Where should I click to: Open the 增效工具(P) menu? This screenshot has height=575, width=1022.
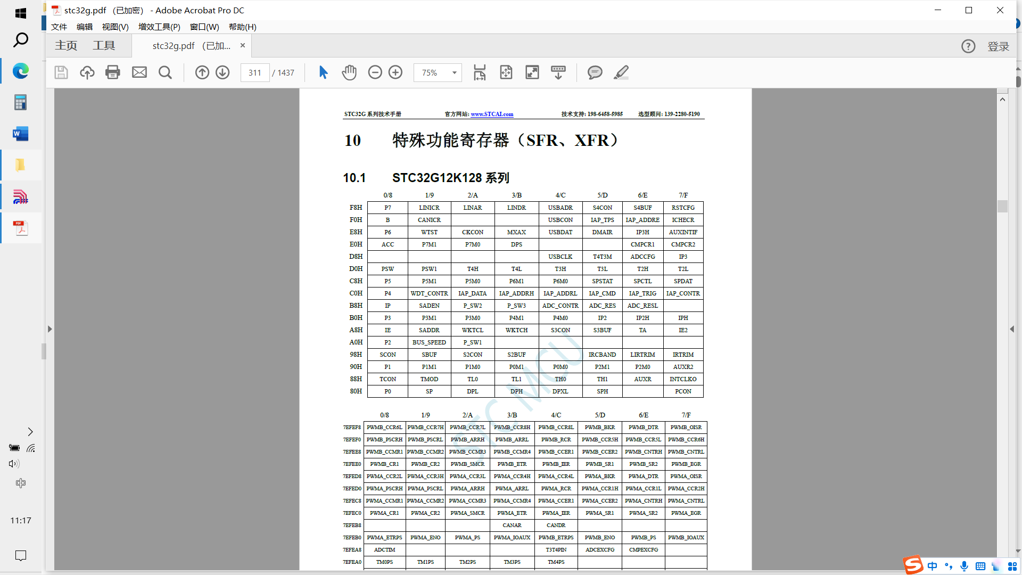[x=159, y=27]
